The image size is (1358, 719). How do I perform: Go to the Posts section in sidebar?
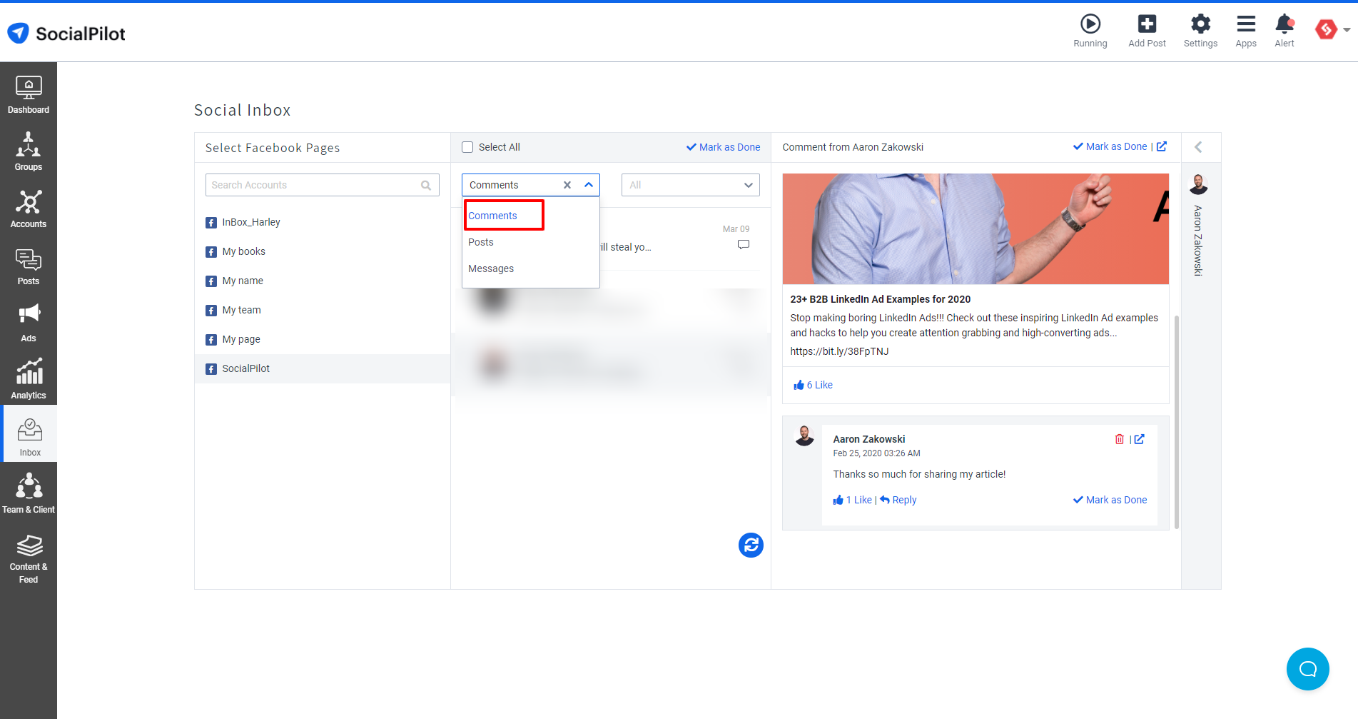[29, 264]
